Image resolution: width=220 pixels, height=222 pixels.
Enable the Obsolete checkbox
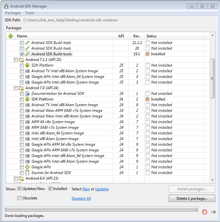[x=19, y=198]
